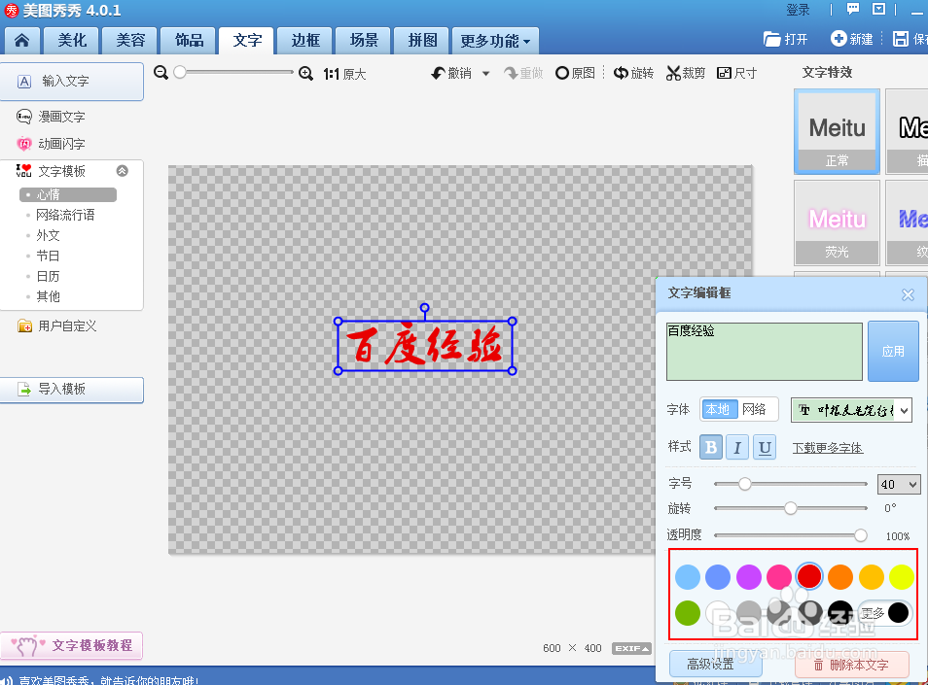Viewport: 928px width, 685px height.
Task: Select the 心情 template category
Action: (68, 194)
